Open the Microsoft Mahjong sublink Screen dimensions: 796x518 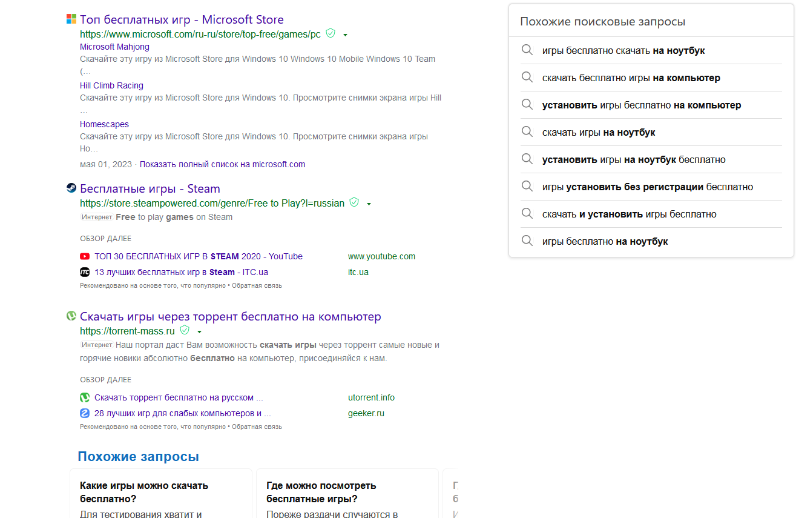coord(114,47)
